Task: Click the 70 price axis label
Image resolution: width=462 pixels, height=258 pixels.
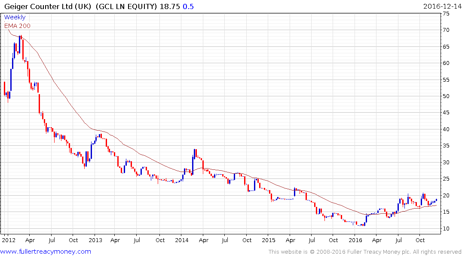Action: 446,30
